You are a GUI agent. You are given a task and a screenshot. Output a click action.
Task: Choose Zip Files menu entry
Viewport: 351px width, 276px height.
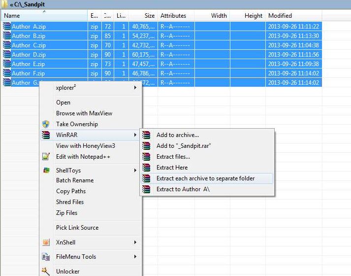(x=67, y=213)
